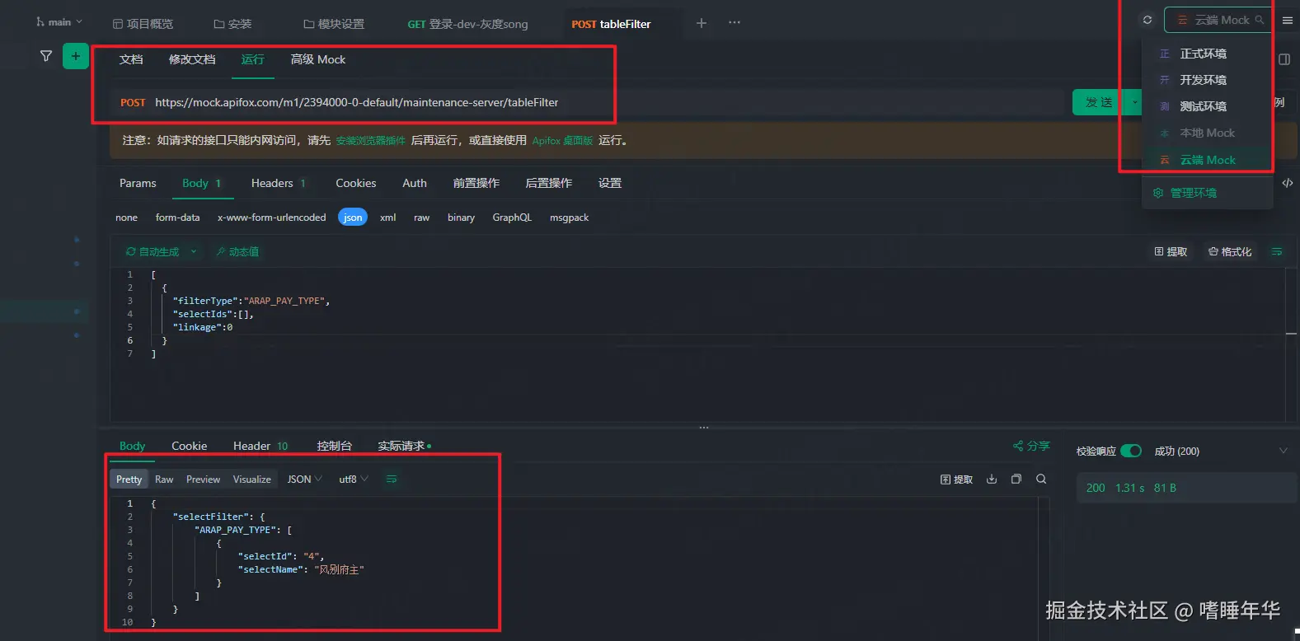Screen dimensions: 1300x641
Task: Open the Params request tab
Action: pyautogui.click(x=138, y=183)
